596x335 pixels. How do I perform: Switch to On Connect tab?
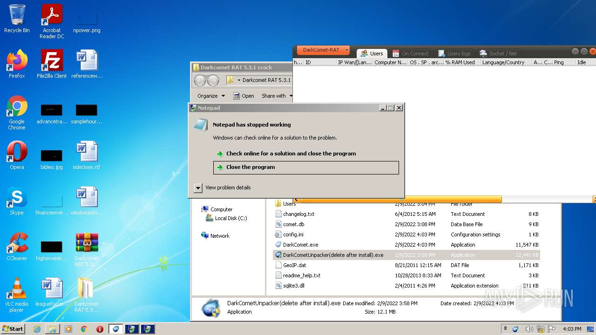[410, 54]
